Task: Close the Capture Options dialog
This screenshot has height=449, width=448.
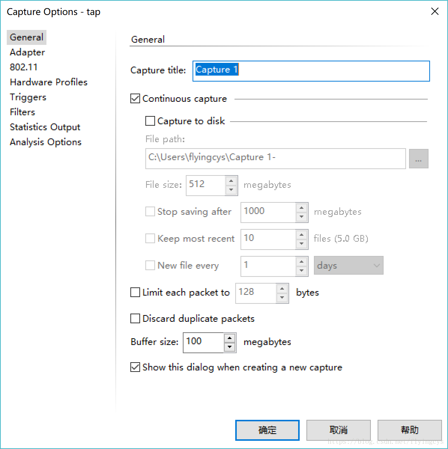Action: pos(435,12)
